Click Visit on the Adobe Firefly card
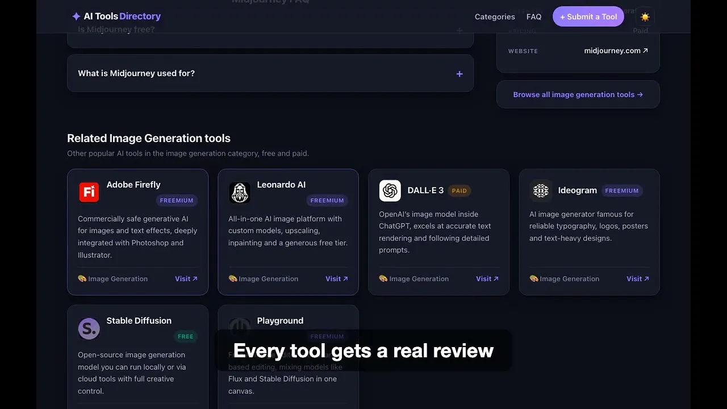Viewport: 727px width, 409px height. pos(186,278)
